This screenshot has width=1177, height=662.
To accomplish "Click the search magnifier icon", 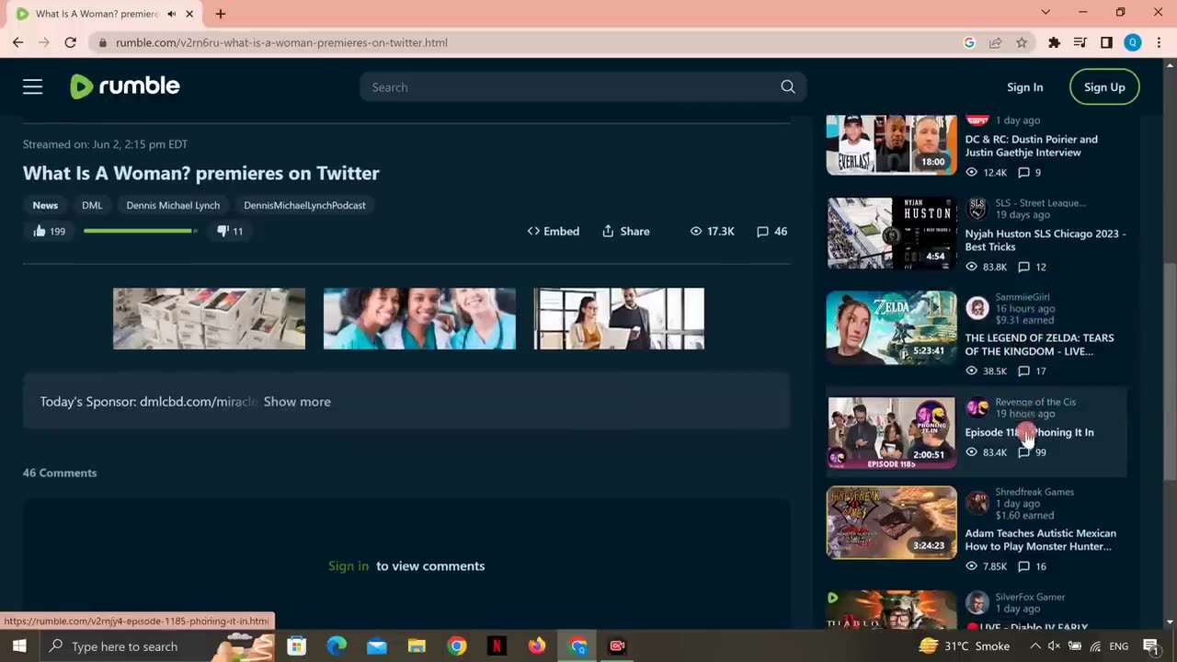I will tap(788, 86).
